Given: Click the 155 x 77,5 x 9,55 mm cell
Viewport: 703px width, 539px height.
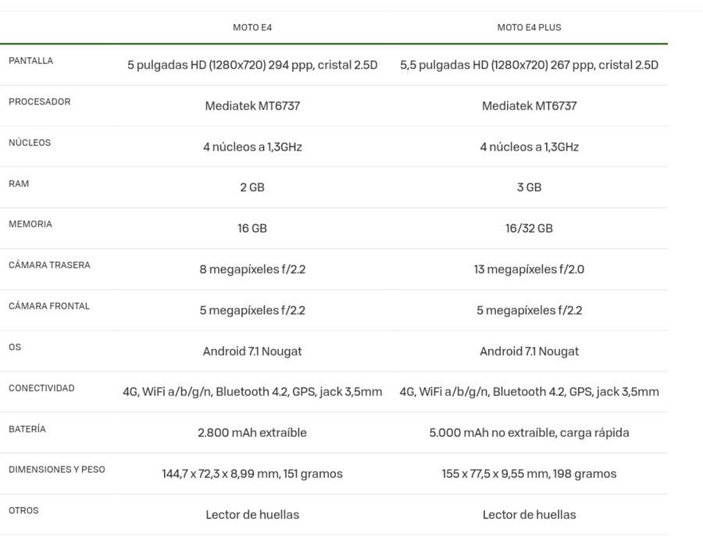Looking at the screenshot, I should click(x=529, y=473).
